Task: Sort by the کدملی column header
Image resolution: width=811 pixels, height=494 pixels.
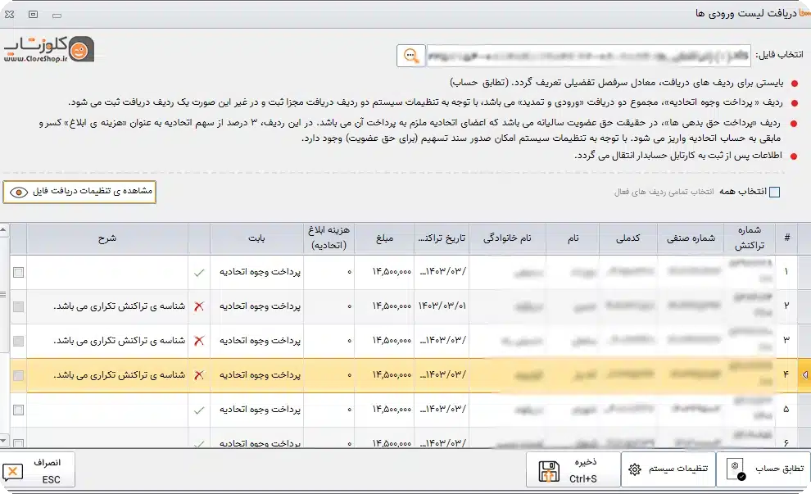Action: [x=628, y=238]
